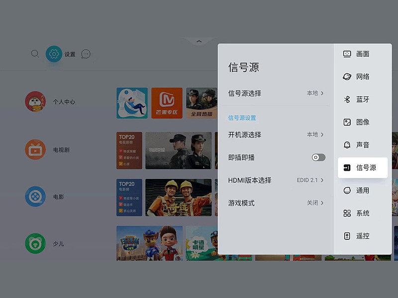398x298 pixels.
Task: Select the 电视剧 category icon
Action: (x=35, y=149)
